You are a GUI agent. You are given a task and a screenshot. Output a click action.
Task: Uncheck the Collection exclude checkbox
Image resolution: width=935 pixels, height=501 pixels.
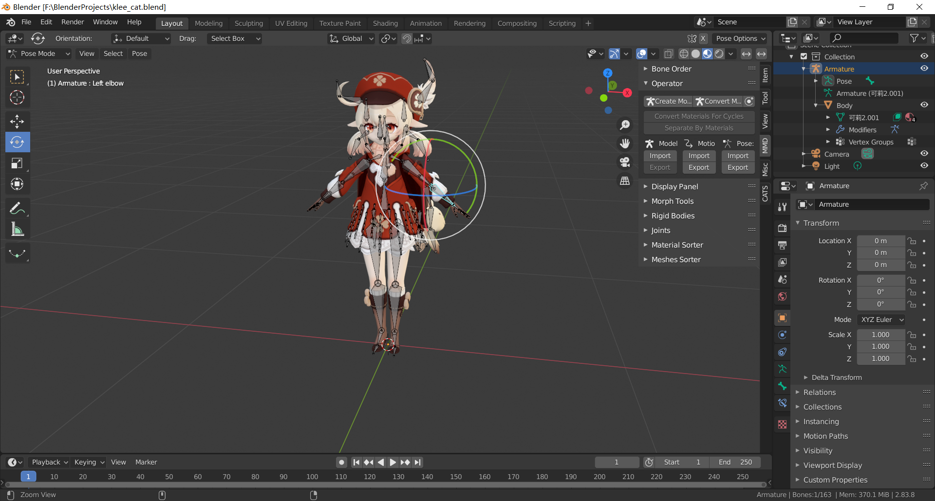(x=804, y=56)
